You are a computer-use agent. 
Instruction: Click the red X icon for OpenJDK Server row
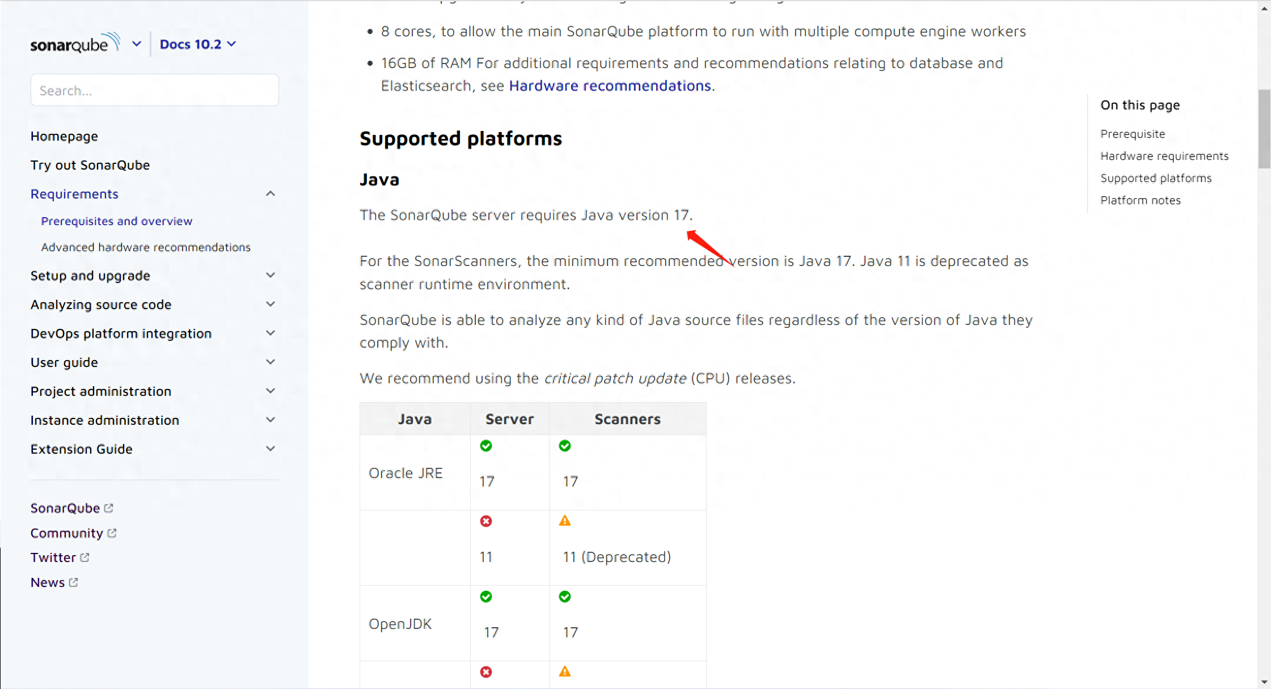point(485,671)
